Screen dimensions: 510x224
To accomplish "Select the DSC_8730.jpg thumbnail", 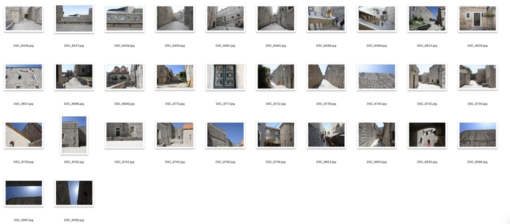I will pyautogui.click(x=377, y=76).
